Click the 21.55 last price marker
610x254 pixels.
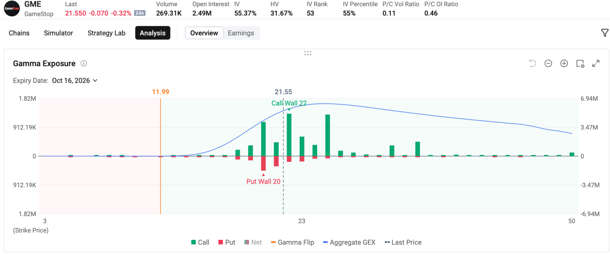pyautogui.click(x=283, y=92)
